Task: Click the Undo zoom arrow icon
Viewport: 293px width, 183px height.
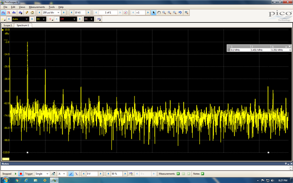Action: [180, 12]
